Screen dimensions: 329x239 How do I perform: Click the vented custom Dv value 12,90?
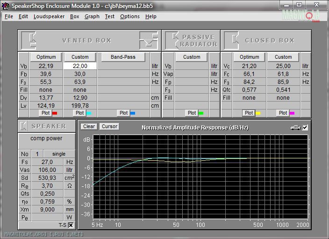coord(80,98)
